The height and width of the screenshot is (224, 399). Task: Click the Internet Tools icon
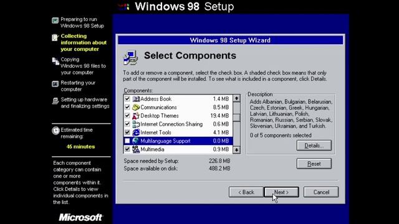click(x=136, y=133)
